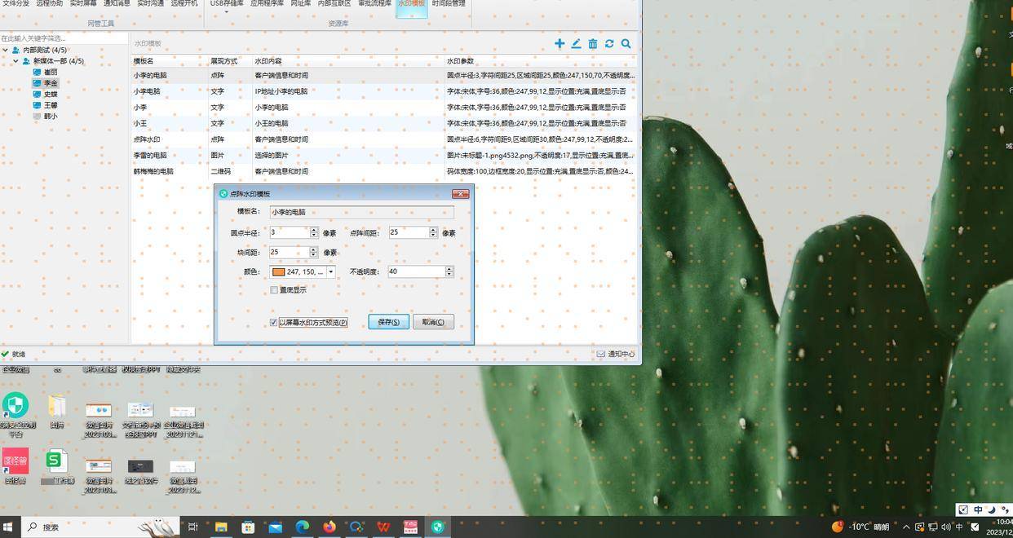The image size is (1013, 538).
Task: Adjust the 点阵间距 spinner arrows
Action: pyautogui.click(x=433, y=232)
